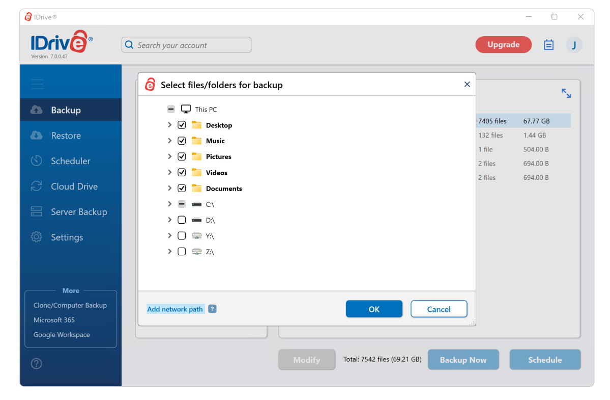The width and height of the screenshot is (610, 400).
Task: Click the Restore cloud icon in sidebar
Action: [37, 135]
